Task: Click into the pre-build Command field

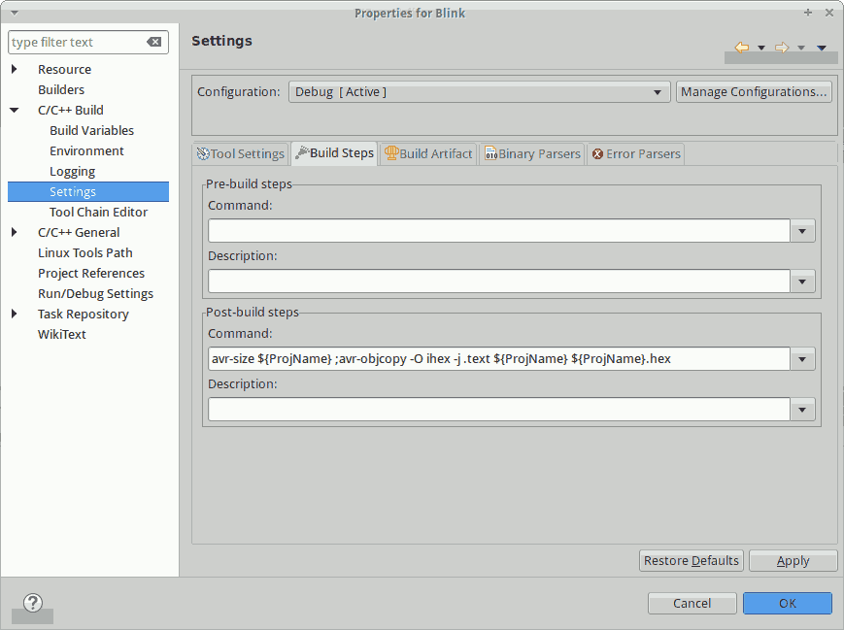Action: pyautogui.click(x=498, y=231)
